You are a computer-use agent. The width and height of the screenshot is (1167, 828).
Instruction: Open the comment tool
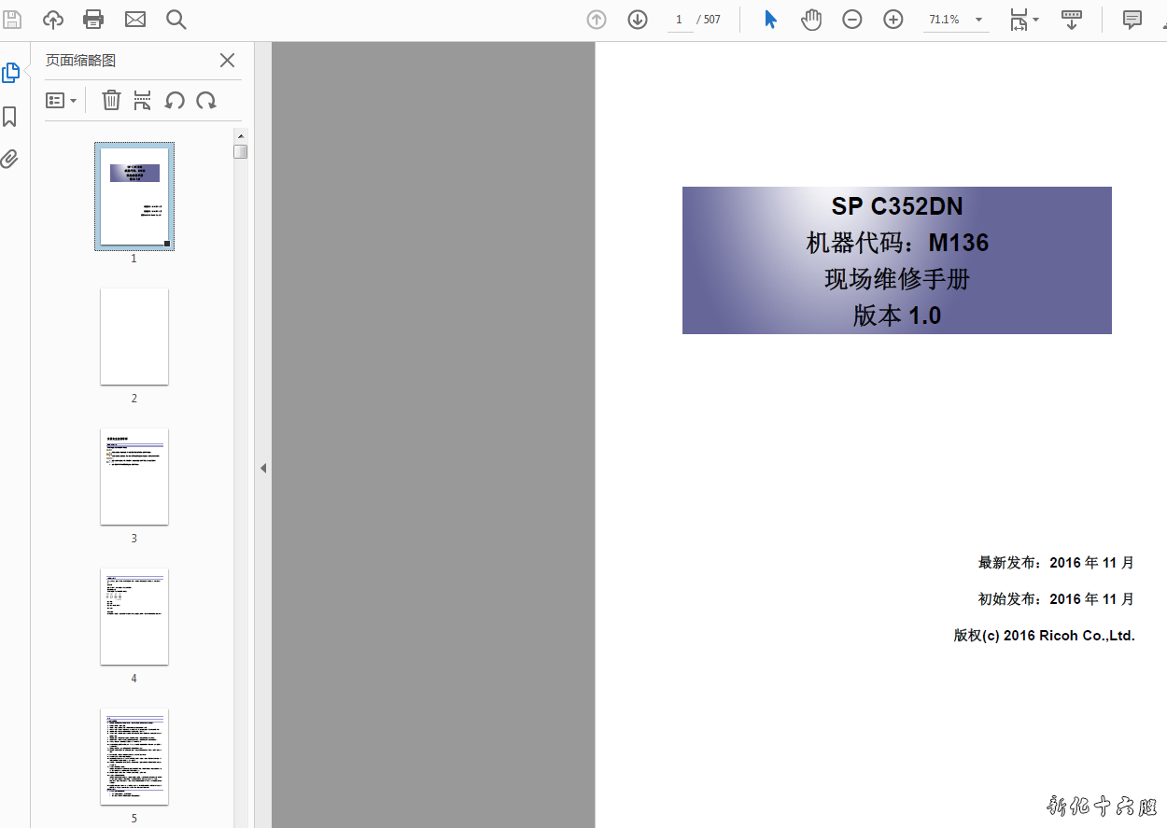click(x=1132, y=20)
